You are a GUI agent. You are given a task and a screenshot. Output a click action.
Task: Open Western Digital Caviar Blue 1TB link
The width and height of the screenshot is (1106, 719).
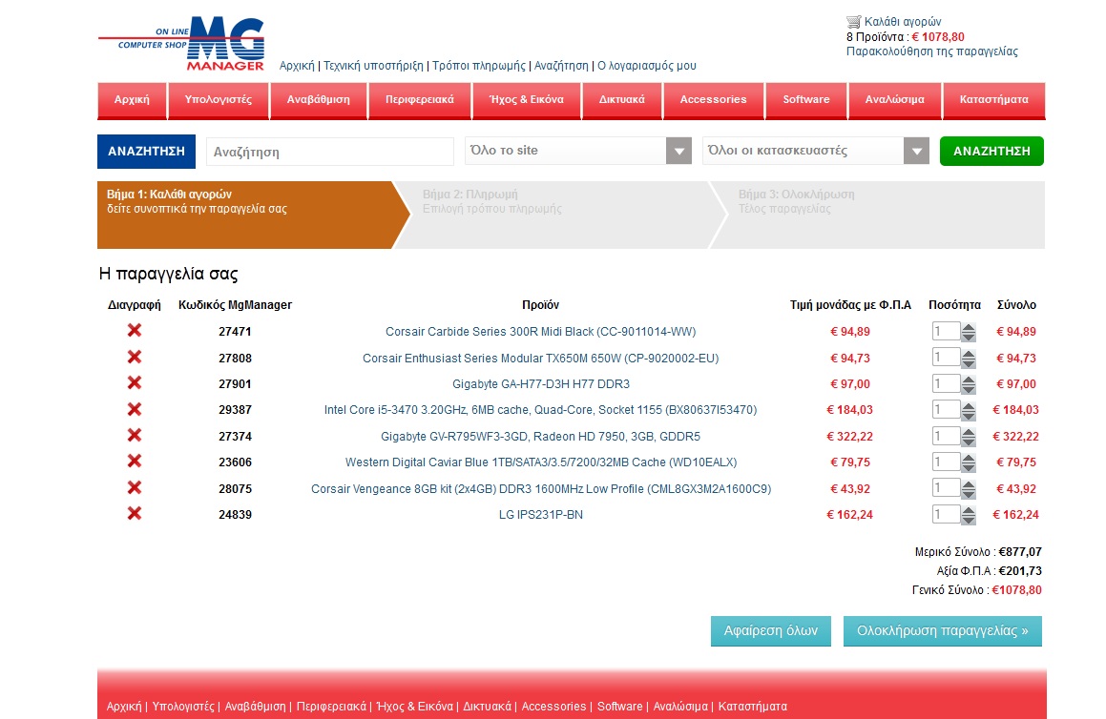click(x=540, y=462)
